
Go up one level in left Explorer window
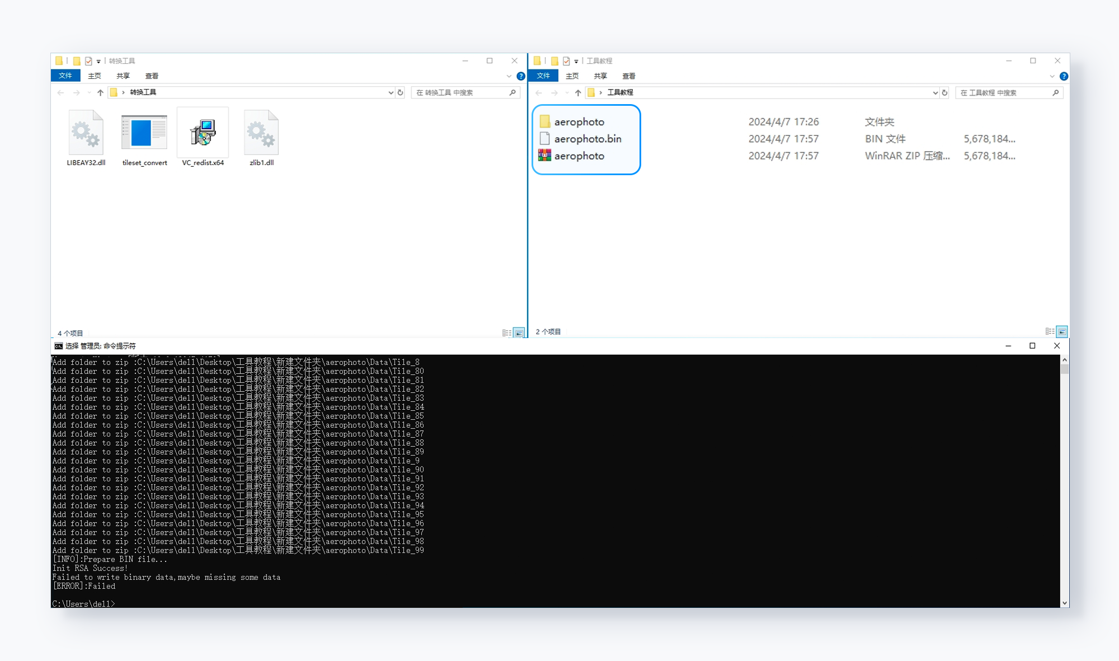[x=100, y=92]
